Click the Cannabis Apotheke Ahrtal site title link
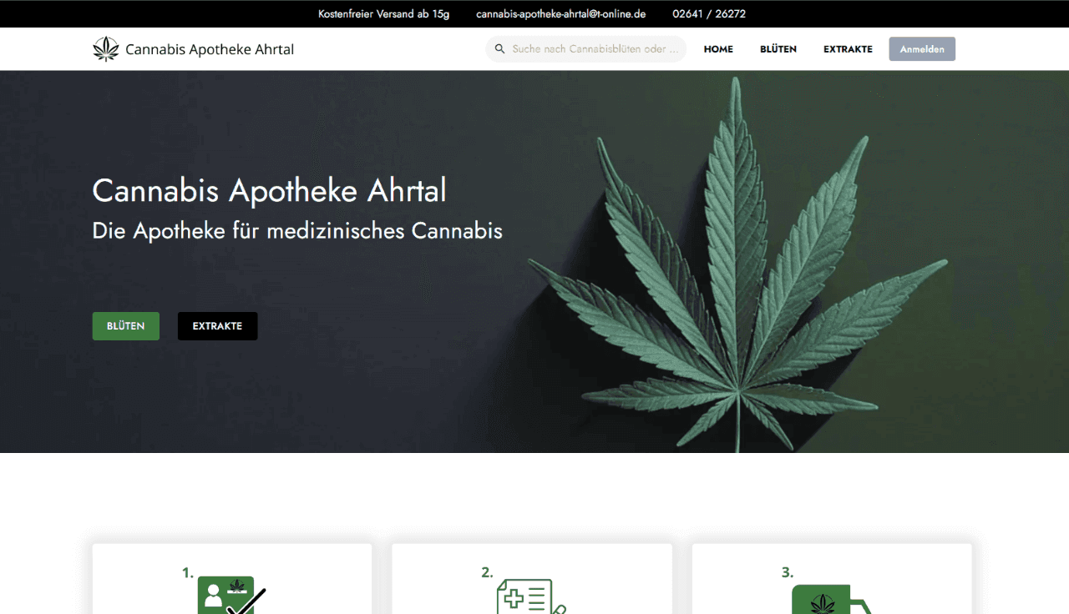Image resolution: width=1069 pixels, height=614 pixels. pyautogui.click(x=210, y=49)
